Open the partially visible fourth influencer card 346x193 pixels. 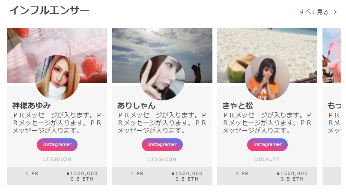point(332,106)
